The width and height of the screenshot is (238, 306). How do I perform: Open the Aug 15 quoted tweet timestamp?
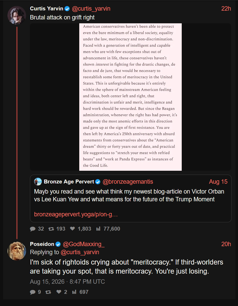tap(218, 182)
